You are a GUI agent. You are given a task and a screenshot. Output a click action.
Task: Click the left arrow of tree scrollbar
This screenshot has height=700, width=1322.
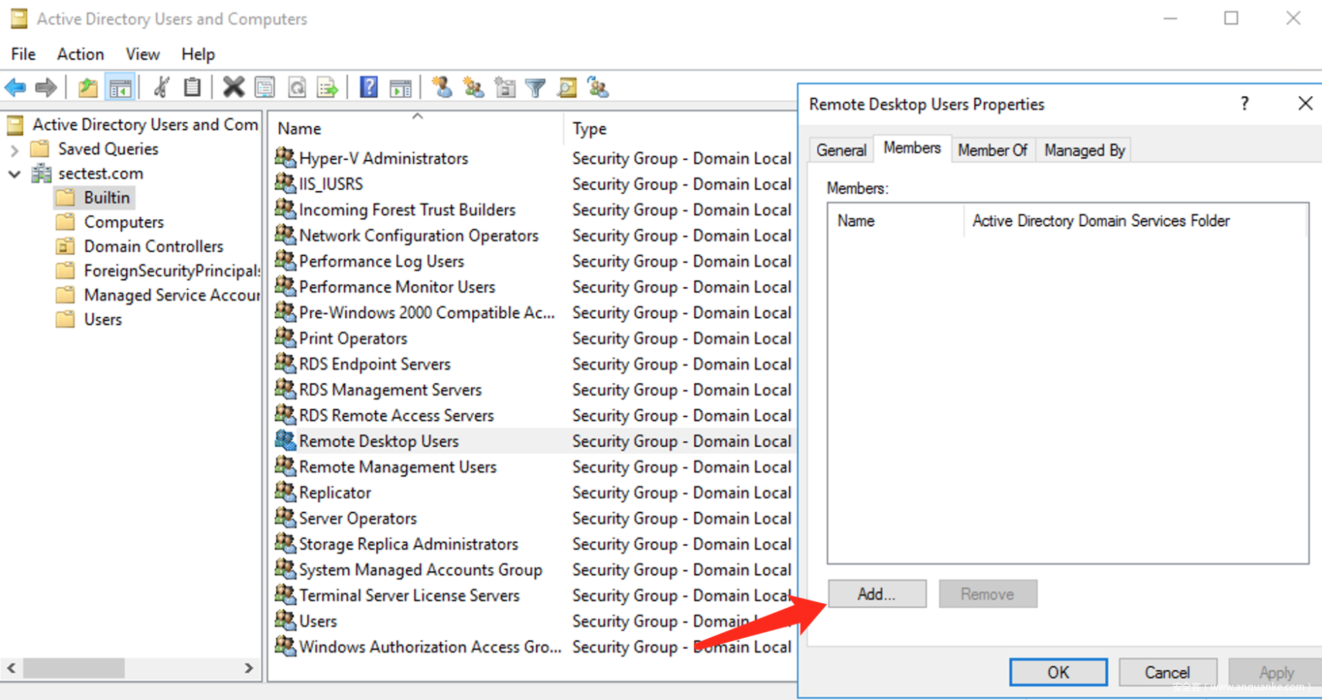pos(12,668)
